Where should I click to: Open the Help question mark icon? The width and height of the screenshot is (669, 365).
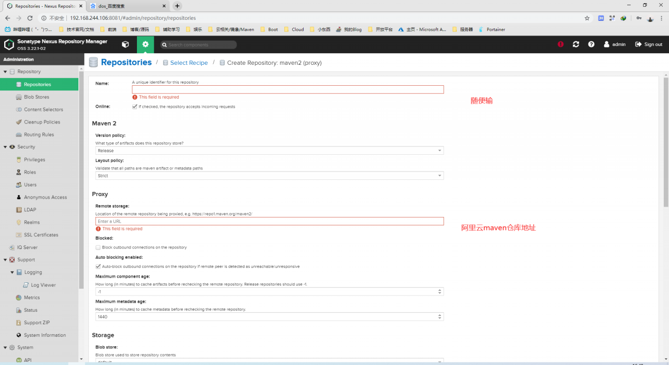click(591, 44)
